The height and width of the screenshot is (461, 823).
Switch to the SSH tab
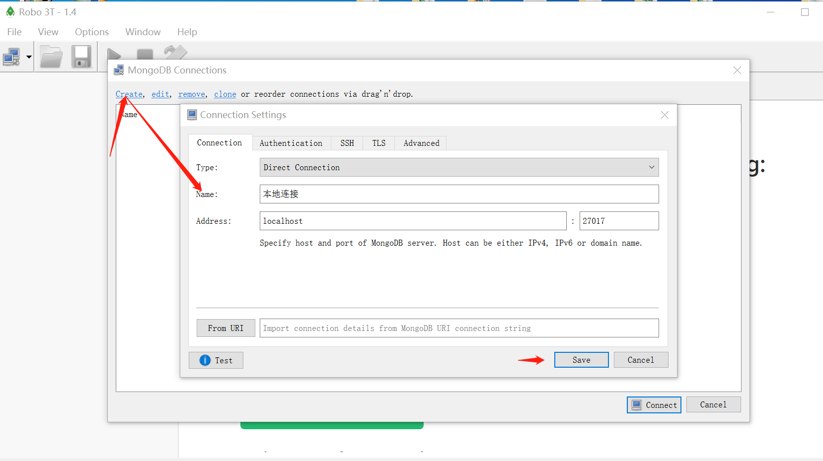point(347,143)
